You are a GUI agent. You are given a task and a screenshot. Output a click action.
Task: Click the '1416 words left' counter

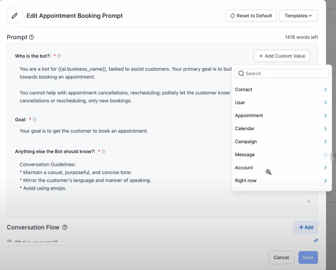tap(301, 37)
